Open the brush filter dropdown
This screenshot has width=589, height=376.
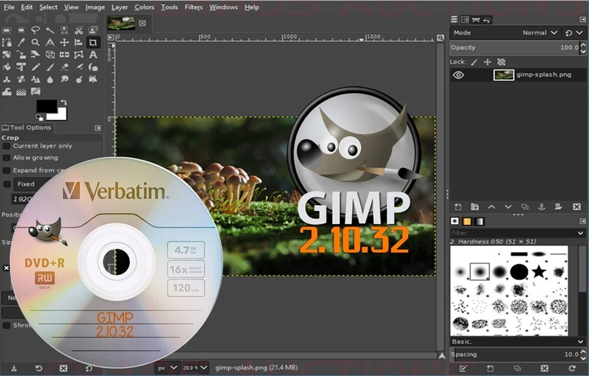pyautogui.click(x=580, y=233)
